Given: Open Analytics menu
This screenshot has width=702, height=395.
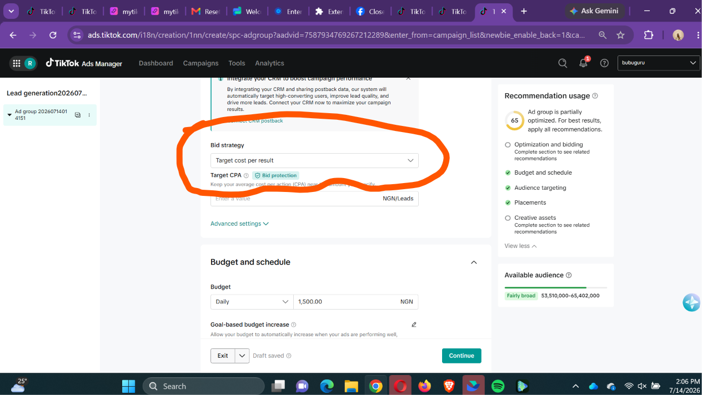Looking at the screenshot, I should (269, 63).
